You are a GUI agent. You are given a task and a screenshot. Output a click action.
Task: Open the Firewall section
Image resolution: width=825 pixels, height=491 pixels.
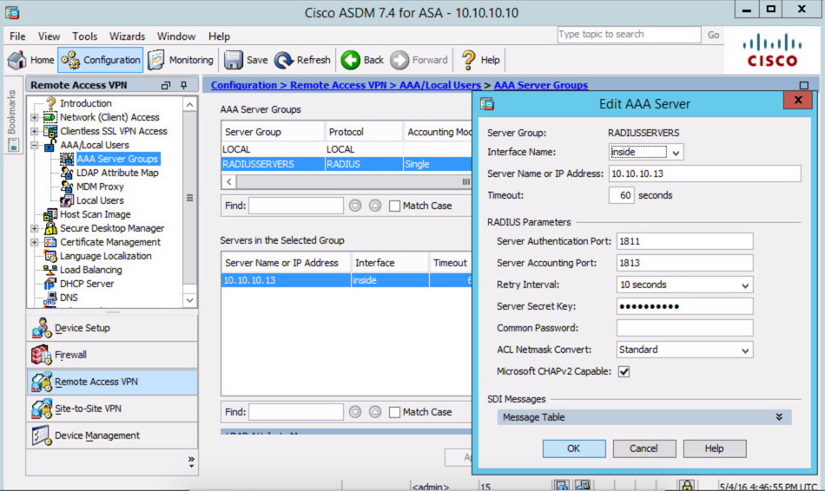(x=70, y=355)
